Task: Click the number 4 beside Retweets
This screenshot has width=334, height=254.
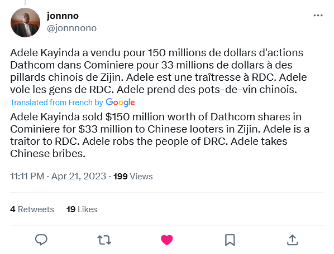Action: [x=13, y=209]
